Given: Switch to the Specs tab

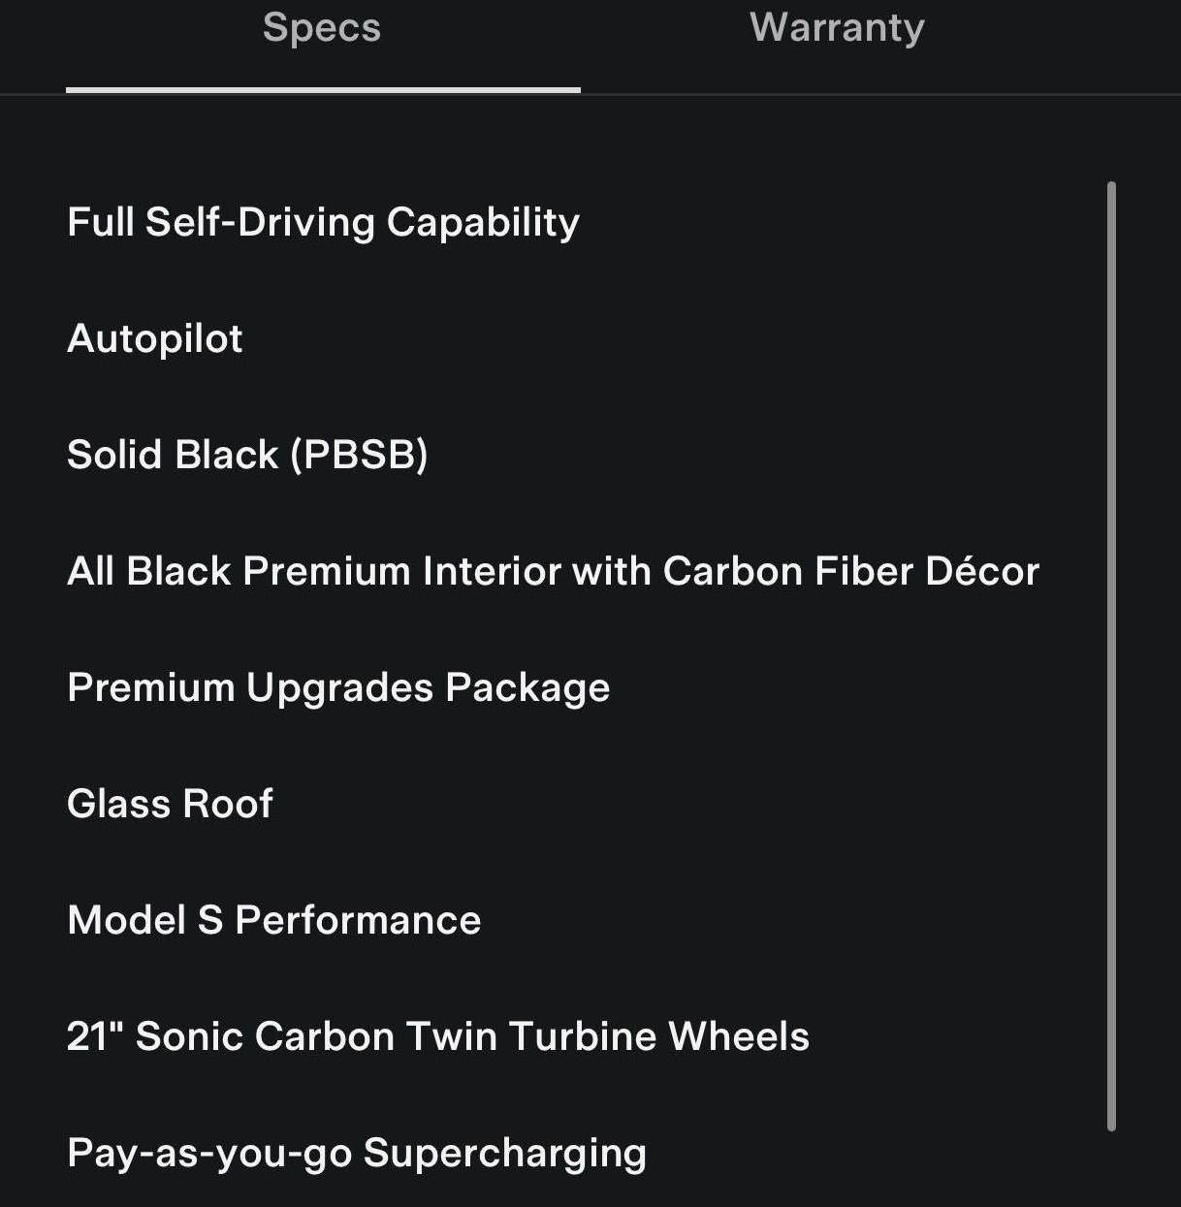Looking at the screenshot, I should tap(322, 28).
